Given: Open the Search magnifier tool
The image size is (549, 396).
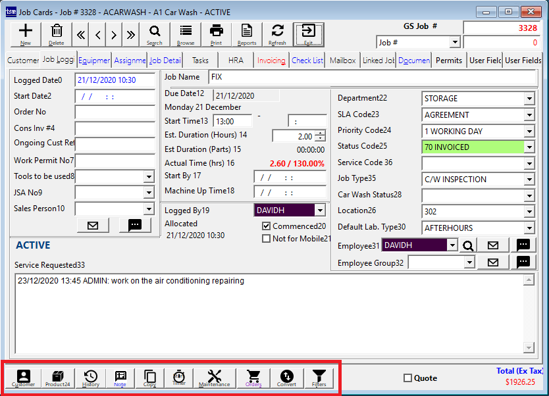Looking at the screenshot, I should tap(154, 34).
